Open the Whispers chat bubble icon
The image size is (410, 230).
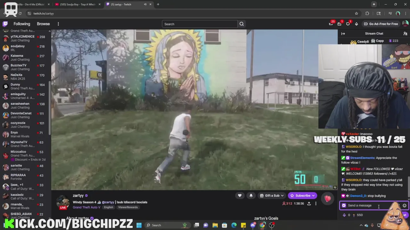(x=348, y=24)
